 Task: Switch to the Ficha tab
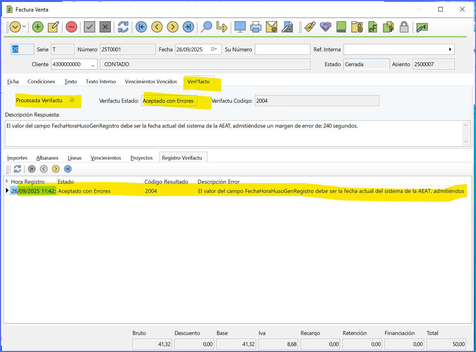[13, 81]
